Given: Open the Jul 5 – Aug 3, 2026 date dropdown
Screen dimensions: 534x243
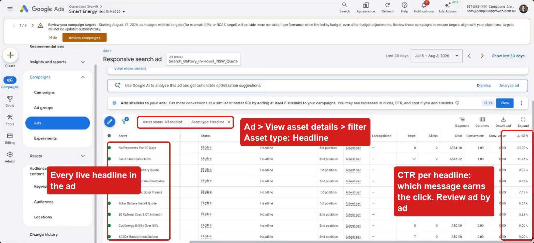Looking at the screenshot, I should click(x=437, y=56).
